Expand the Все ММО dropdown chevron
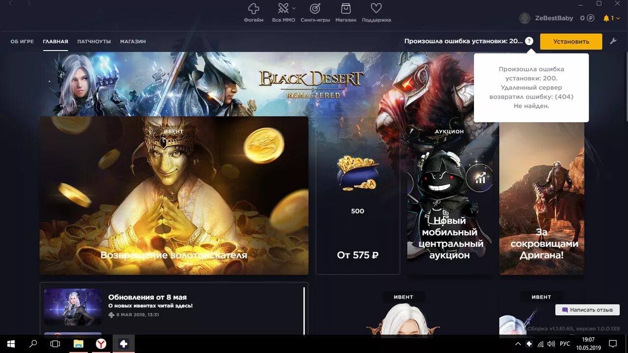Image resolution: width=628 pixels, height=353 pixels. pos(294,8)
